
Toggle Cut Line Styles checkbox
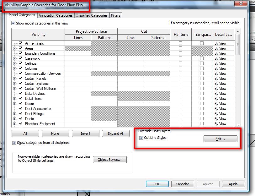pyautogui.click(x=141, y=138)
